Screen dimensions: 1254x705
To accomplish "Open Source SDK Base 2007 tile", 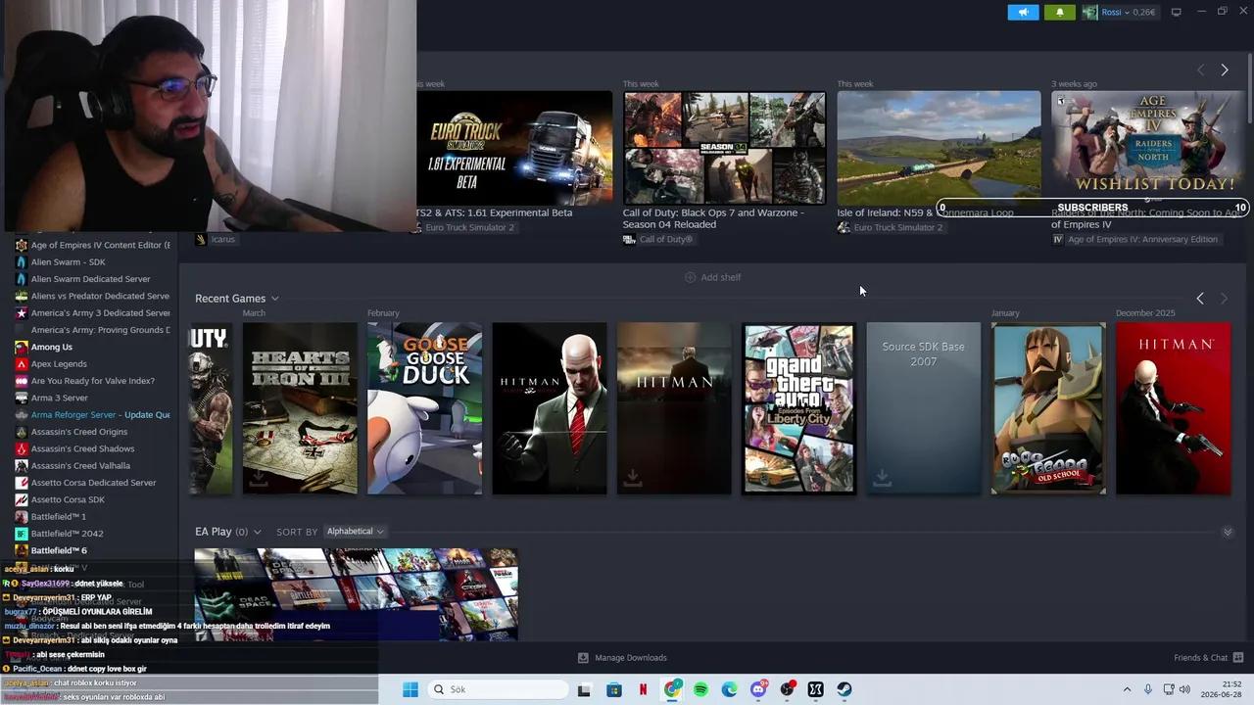I will [x=923, y=408].
